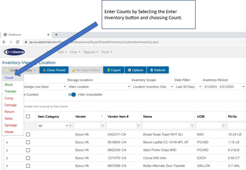Click the filter icon for Name column
Screen dimensions: 246x170
(192, 126)
